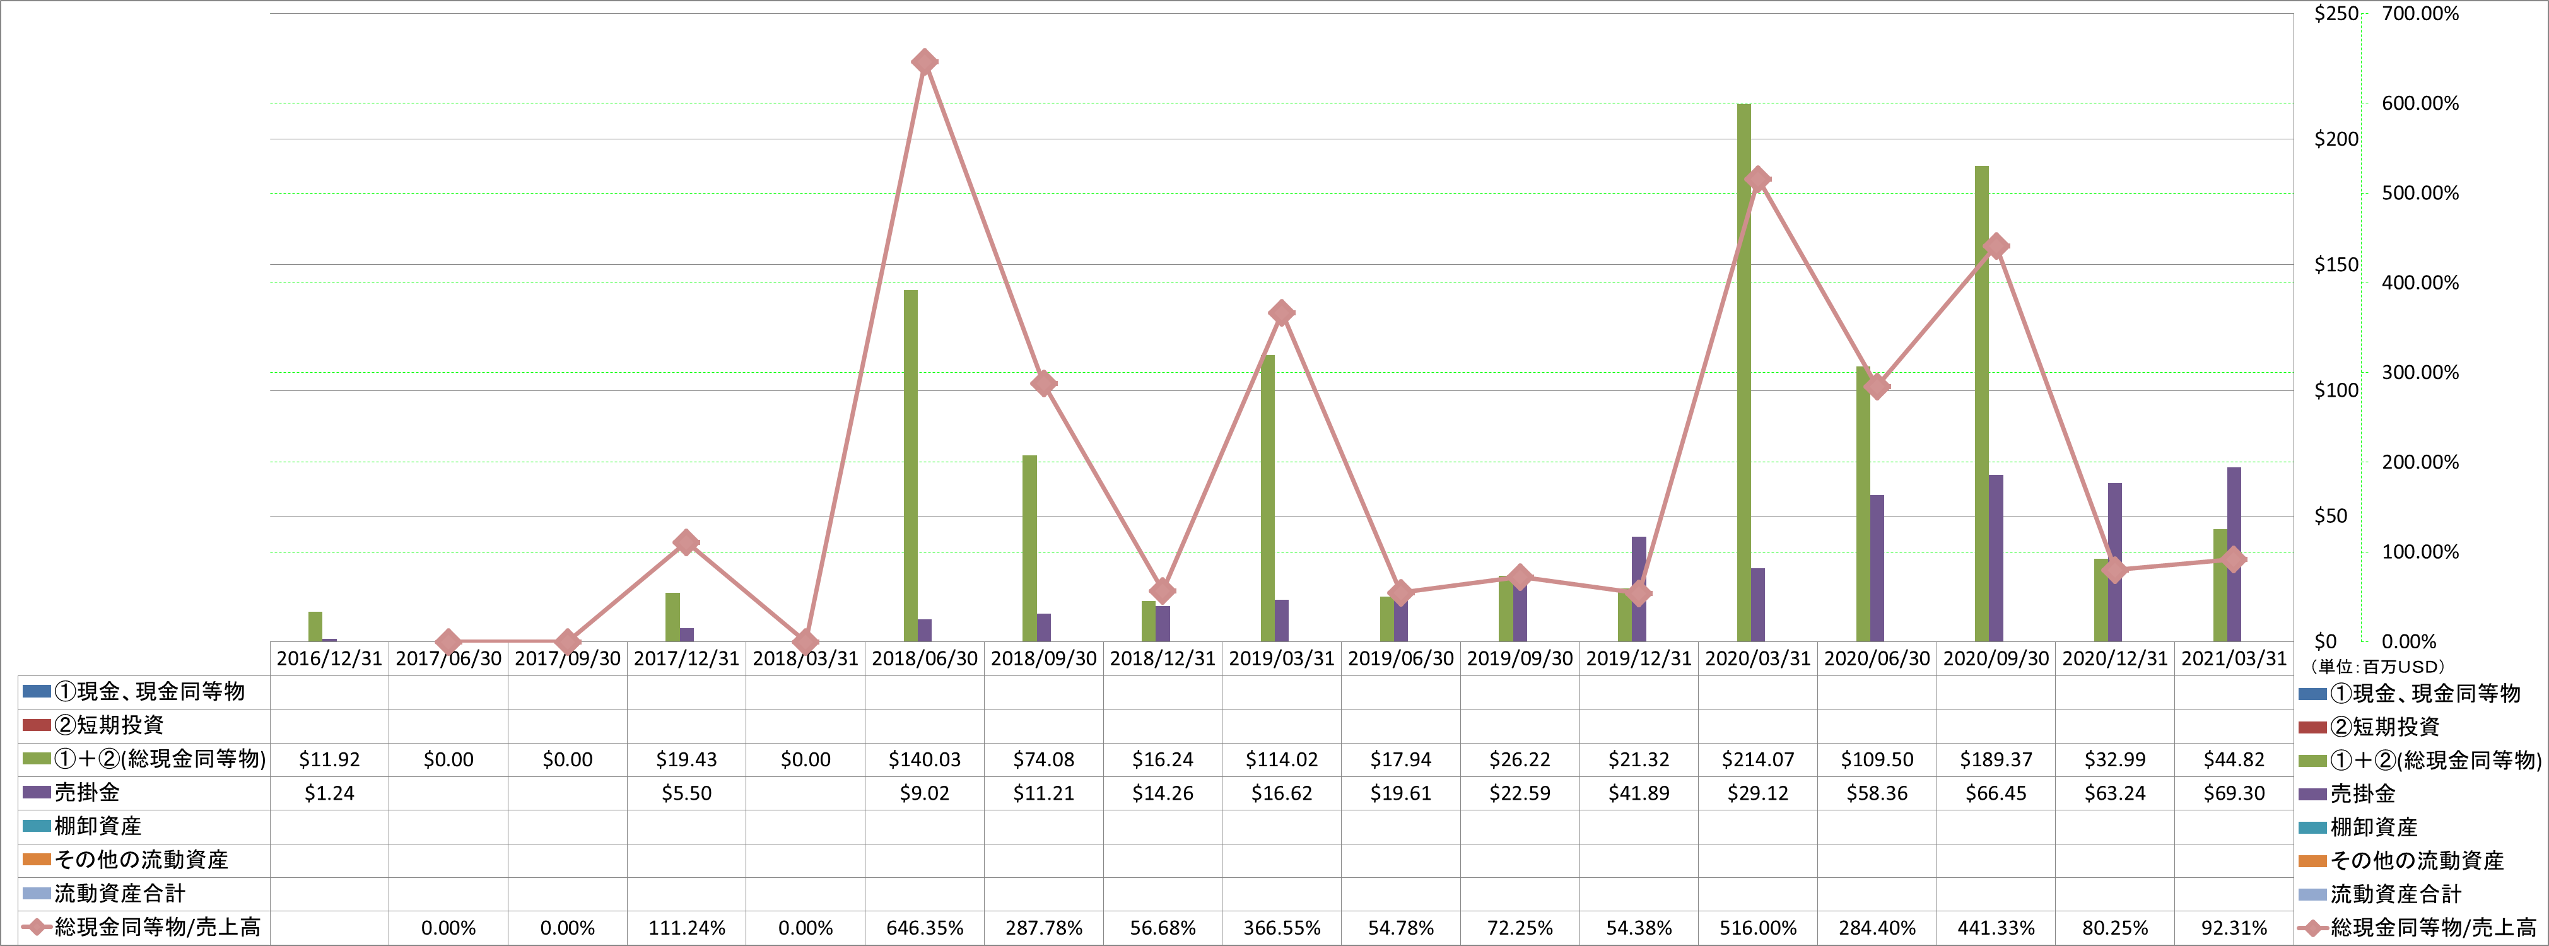Click the 2017/06/30 date label

click(448, 658)
